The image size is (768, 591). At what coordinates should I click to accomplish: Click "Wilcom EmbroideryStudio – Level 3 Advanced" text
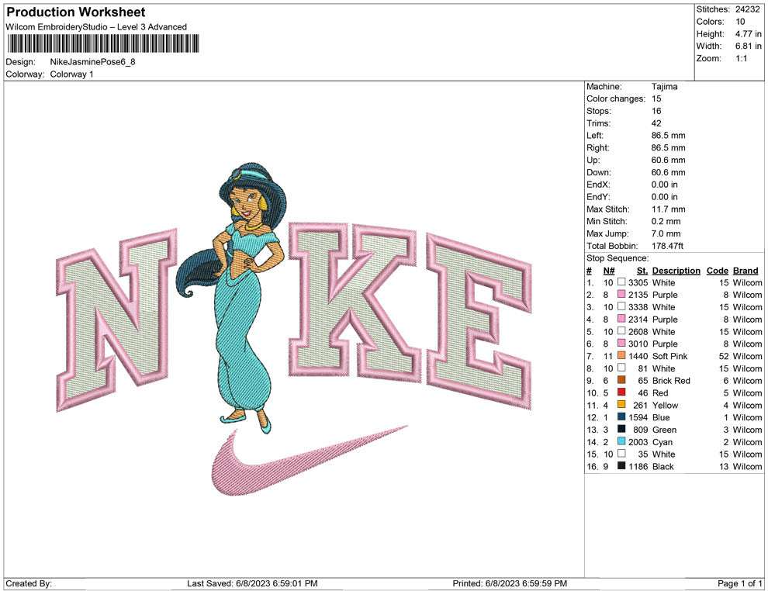(96, 27)
